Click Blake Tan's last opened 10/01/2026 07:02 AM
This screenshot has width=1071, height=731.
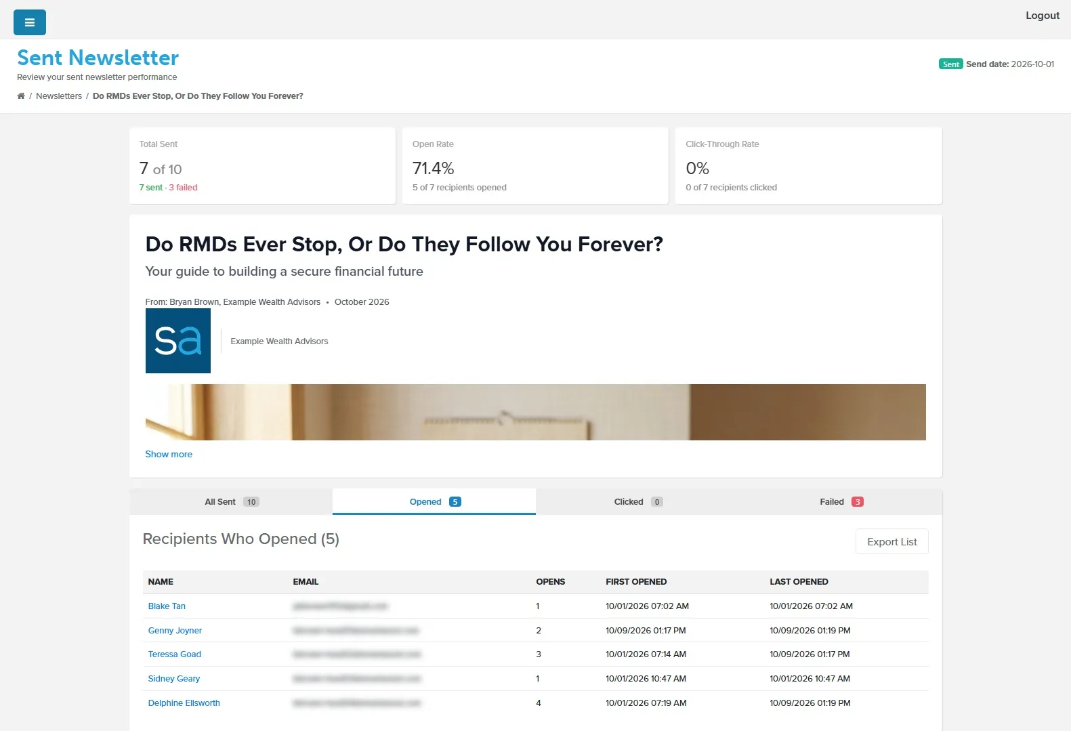[x=811, y=606]
